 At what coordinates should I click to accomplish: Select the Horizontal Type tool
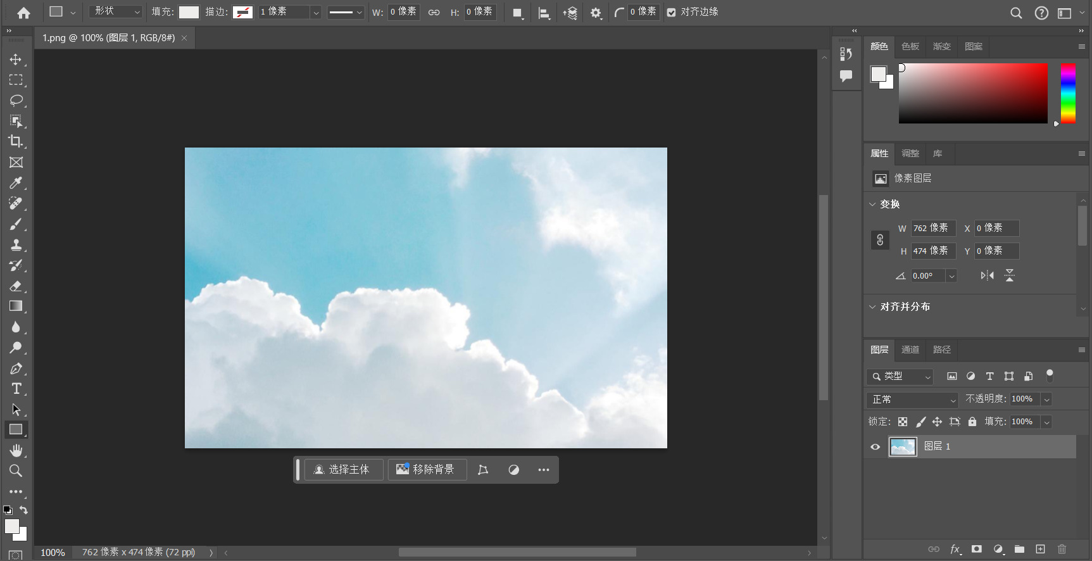coord(16,389)
